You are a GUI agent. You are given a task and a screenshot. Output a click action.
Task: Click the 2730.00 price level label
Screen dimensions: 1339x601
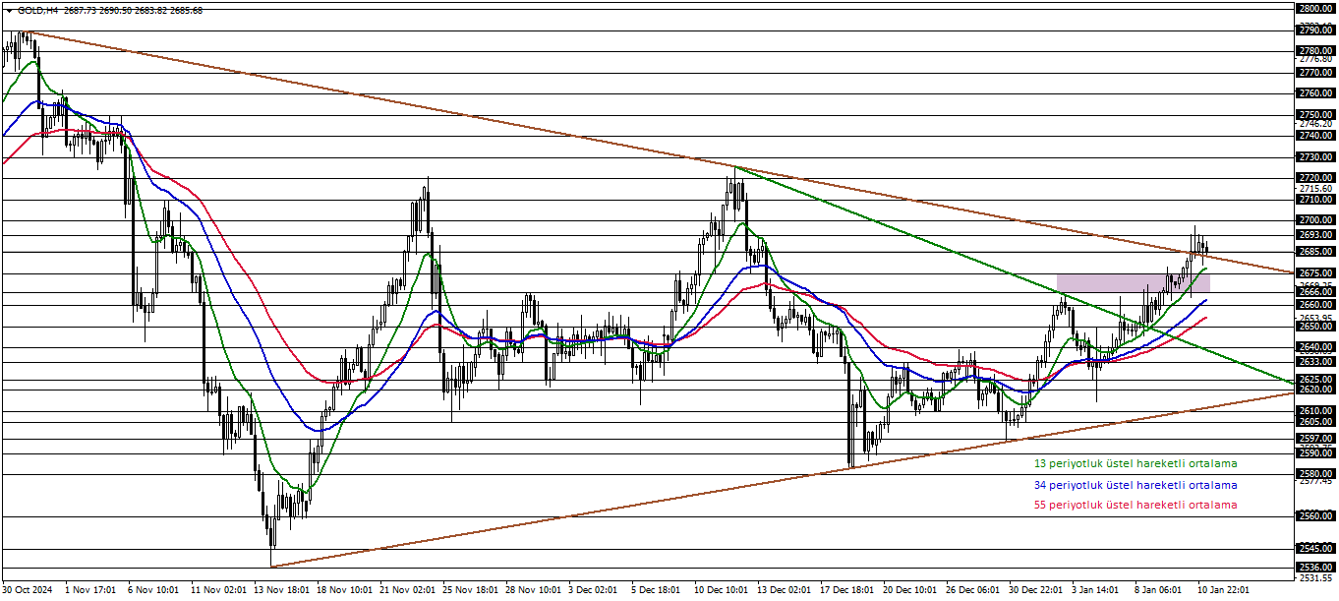click(x=1314, y=157)
